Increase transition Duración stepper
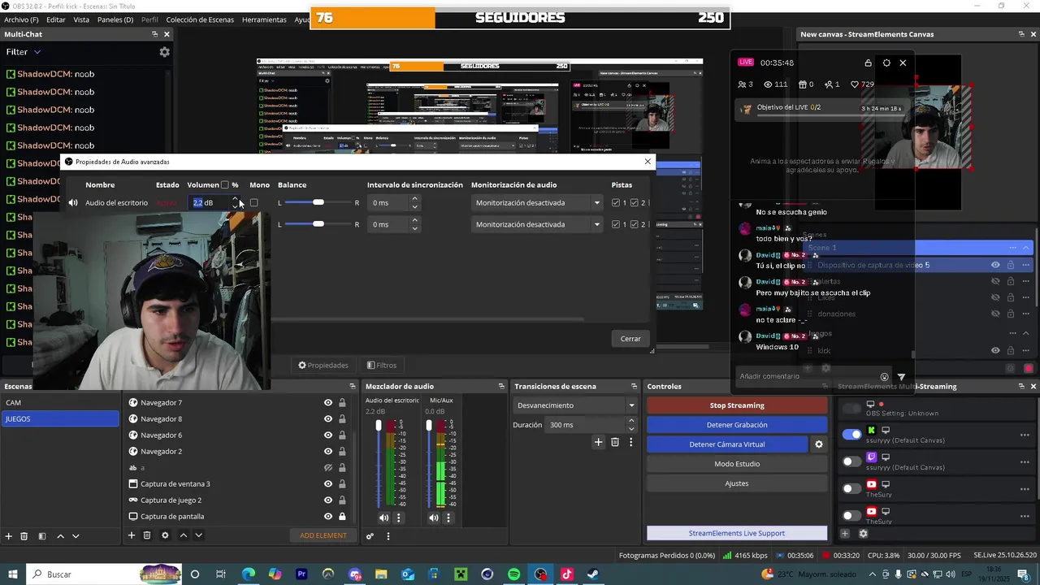The image size is (1040, 585). click(631, 421)
